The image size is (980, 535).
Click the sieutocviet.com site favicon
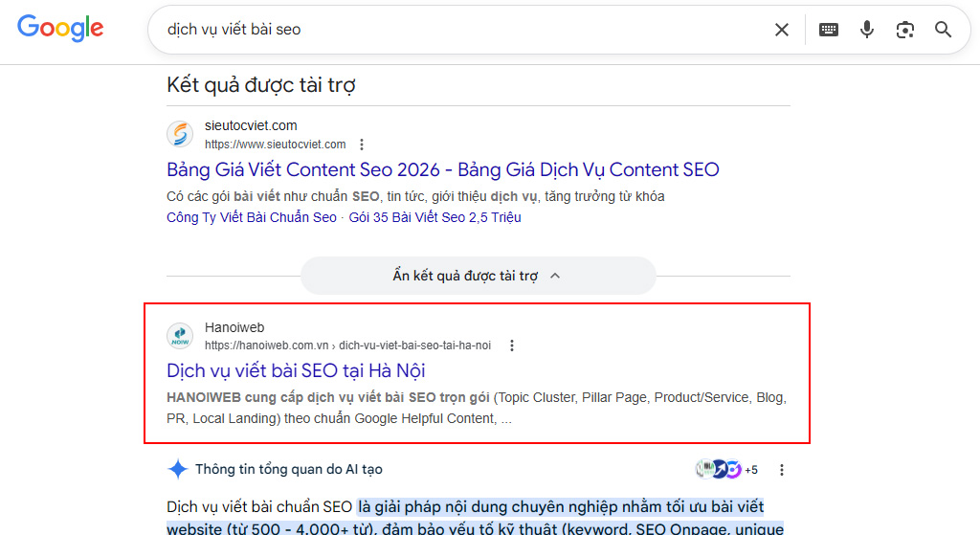click(x=180, y=134)
